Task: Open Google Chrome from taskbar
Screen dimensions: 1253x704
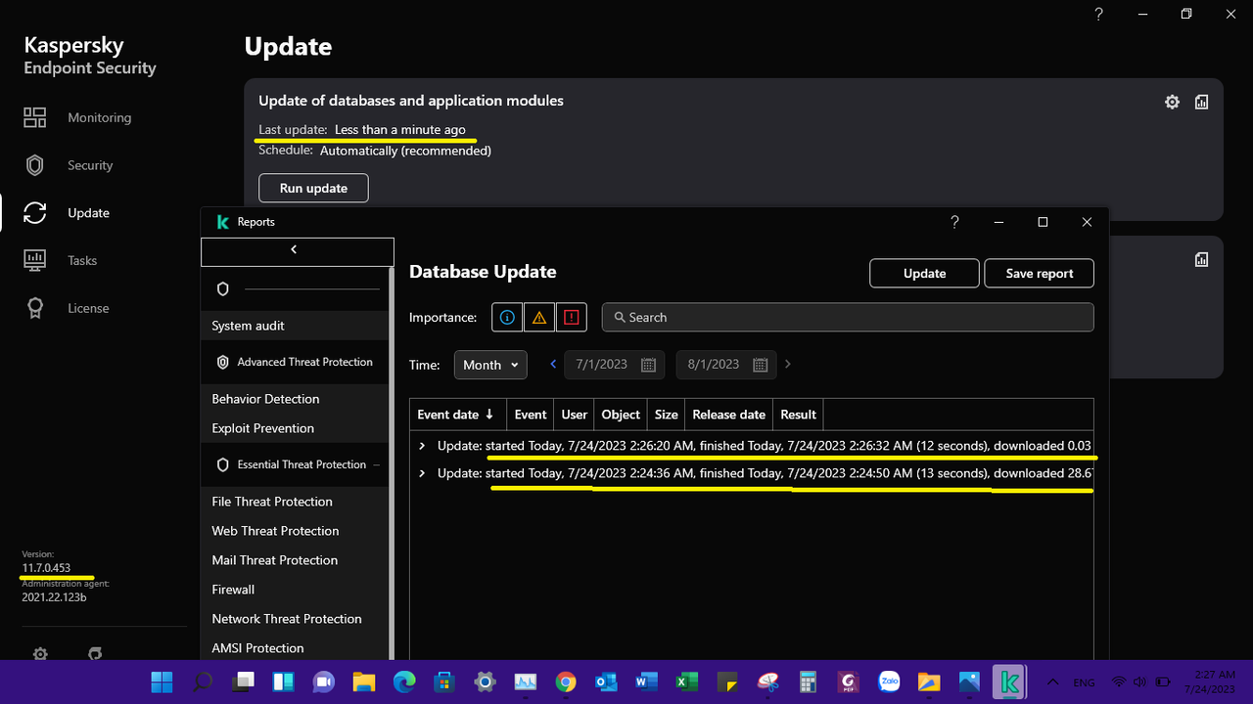Action: pyautogui.click(x=566, y=682)
